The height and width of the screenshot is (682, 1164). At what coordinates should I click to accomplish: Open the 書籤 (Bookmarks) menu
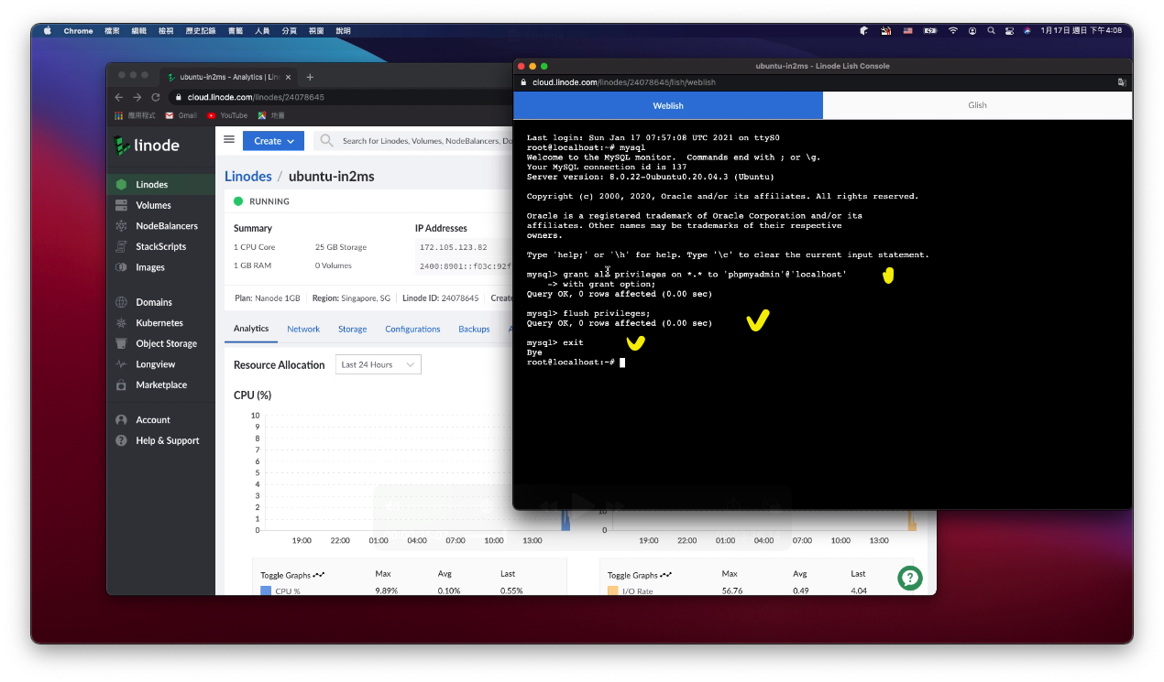point(236,30)
